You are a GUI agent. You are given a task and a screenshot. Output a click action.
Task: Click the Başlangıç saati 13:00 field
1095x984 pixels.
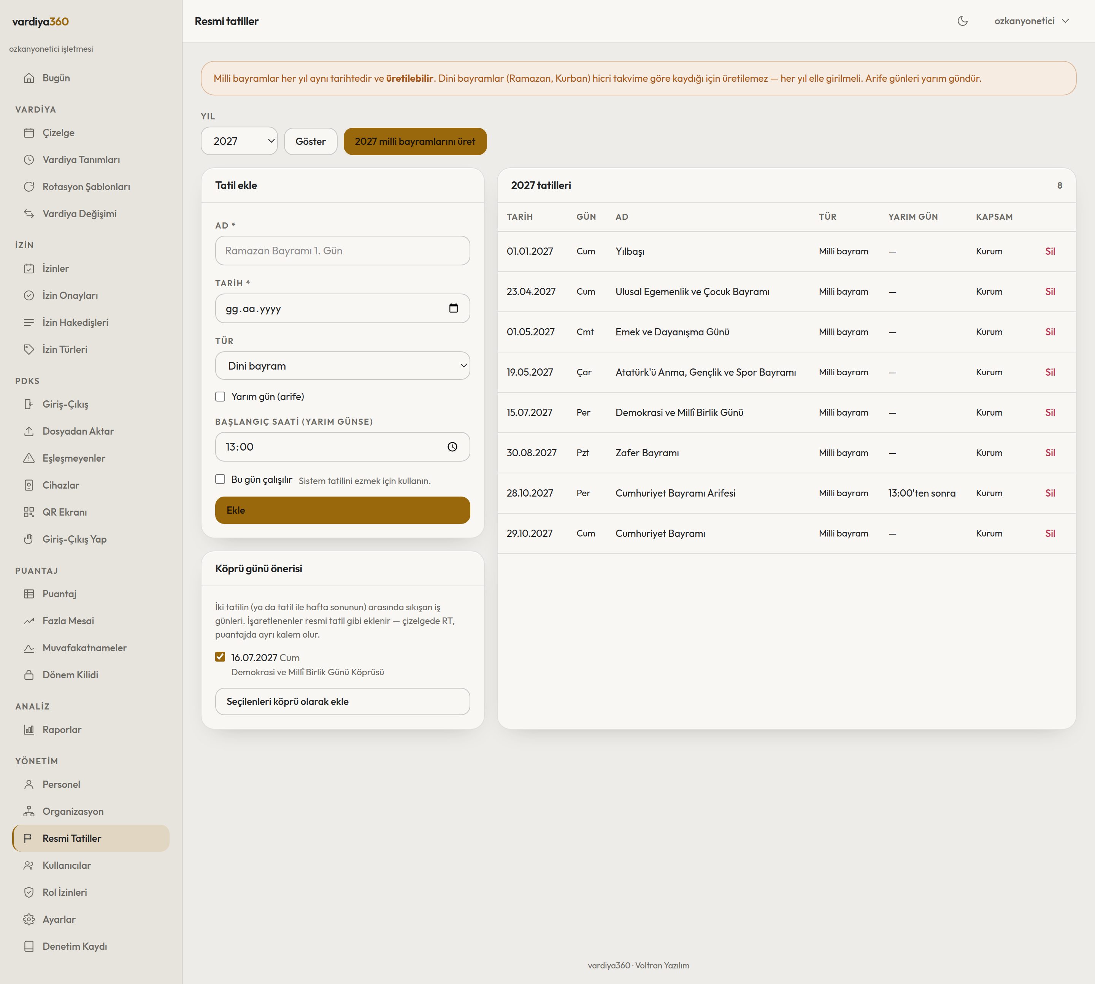[342, 447]
